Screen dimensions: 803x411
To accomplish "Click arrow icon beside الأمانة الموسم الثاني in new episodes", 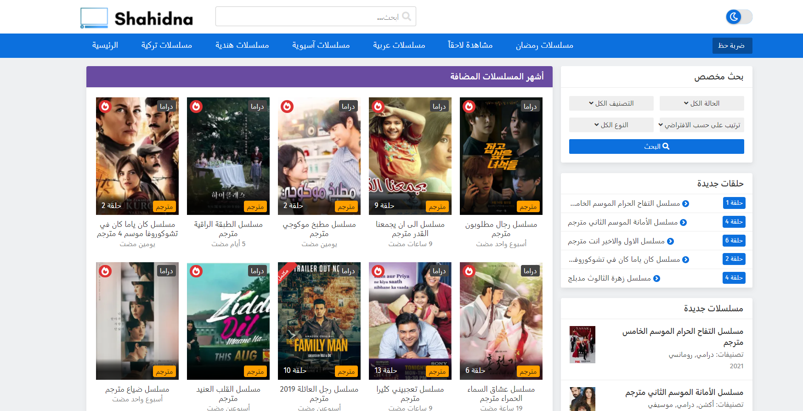I will [x=683, y=222].
